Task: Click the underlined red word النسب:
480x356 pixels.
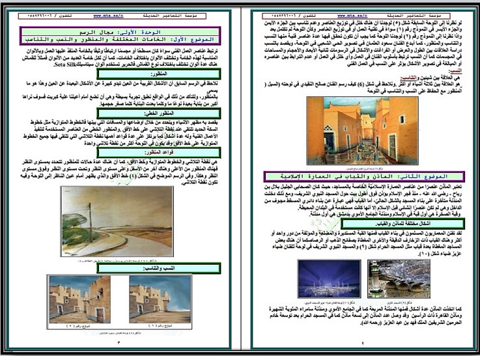Action: point(455,71)
